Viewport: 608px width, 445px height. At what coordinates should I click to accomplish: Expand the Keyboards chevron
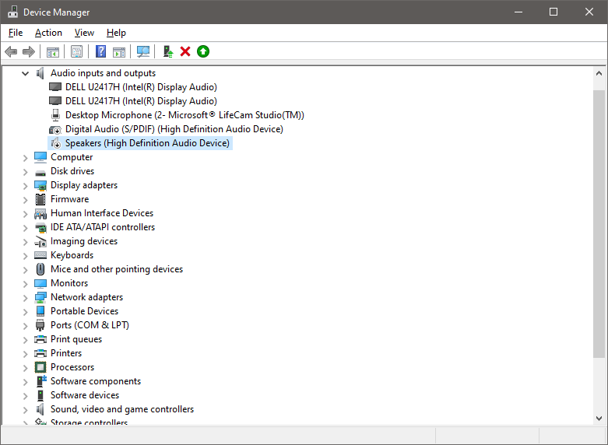(x=25, y=256)
